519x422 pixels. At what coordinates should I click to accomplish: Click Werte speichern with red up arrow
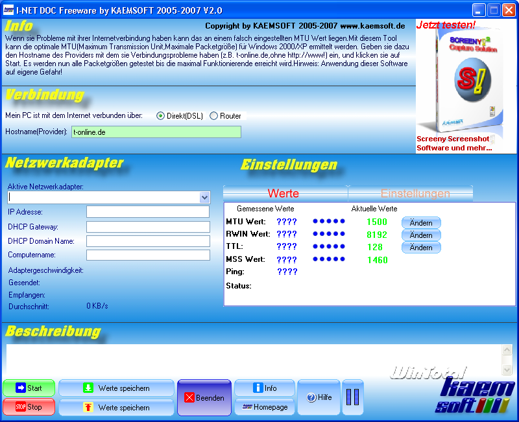[x=116, y=408]
